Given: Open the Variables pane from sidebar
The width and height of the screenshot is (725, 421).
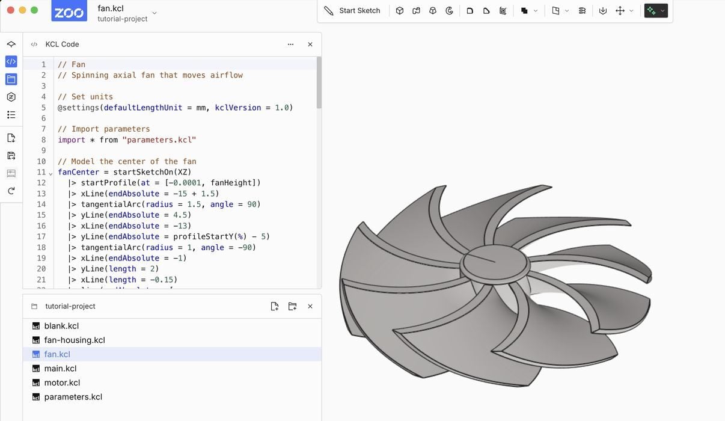Looking at the screenshot, I should pyautogui.click(x=11, y=97).
